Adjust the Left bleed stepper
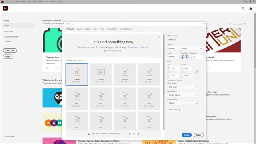 [169, 76]
